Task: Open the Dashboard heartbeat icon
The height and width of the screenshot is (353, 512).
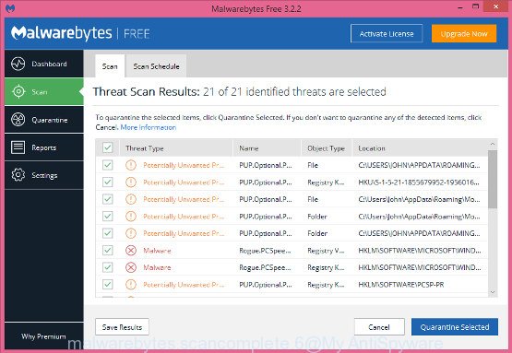Action: tap(18, 64)
